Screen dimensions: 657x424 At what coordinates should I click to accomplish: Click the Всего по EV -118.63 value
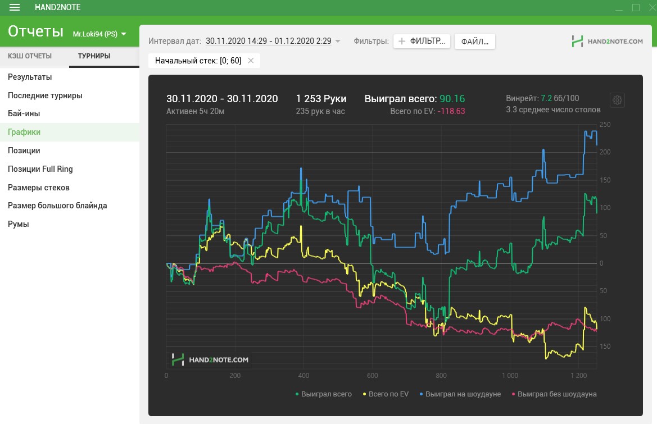[451, 111]
